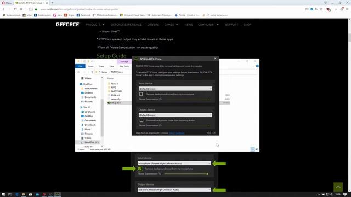Open the View ribbon tab in Explorer

coord(111,66)
